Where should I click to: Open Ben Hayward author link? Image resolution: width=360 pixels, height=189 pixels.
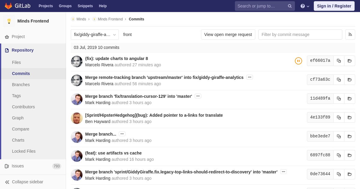click(98, 121)
